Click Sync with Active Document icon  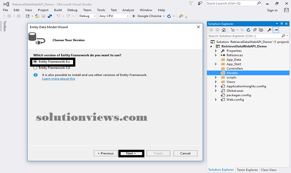(242, 30)
